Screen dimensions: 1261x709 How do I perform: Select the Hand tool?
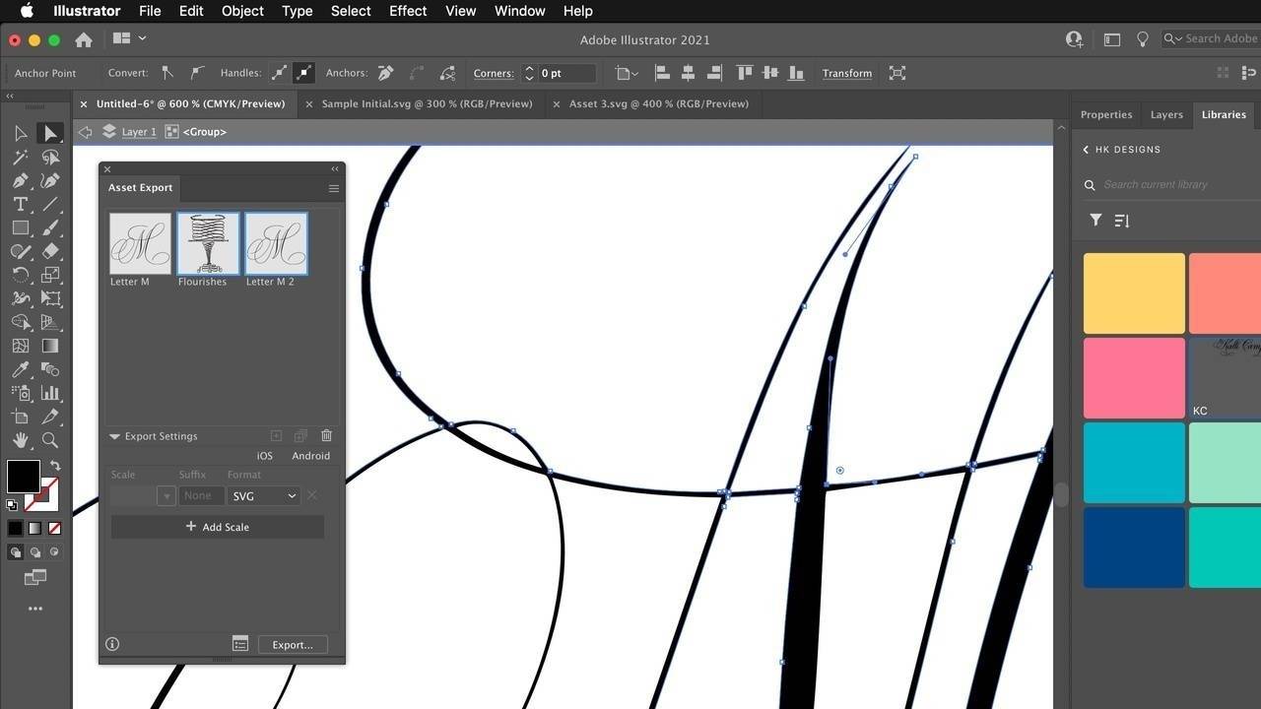21,440
